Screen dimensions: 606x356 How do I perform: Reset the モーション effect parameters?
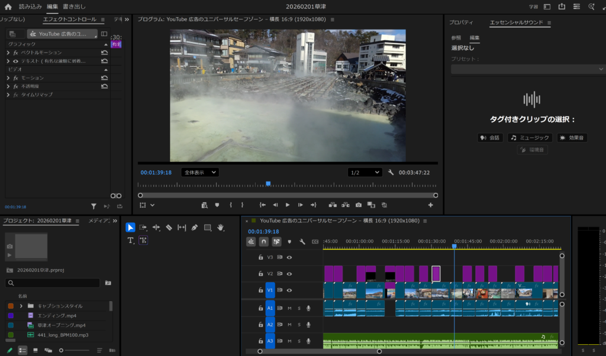click(104, 77)
